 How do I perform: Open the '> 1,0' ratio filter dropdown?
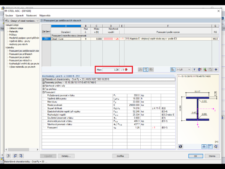pyautogui.click(x=184, y=70)
